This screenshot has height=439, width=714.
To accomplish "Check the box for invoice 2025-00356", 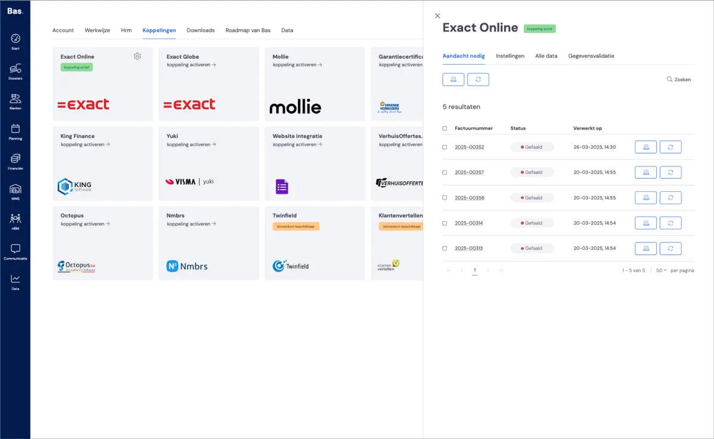I will pos(444,198).
